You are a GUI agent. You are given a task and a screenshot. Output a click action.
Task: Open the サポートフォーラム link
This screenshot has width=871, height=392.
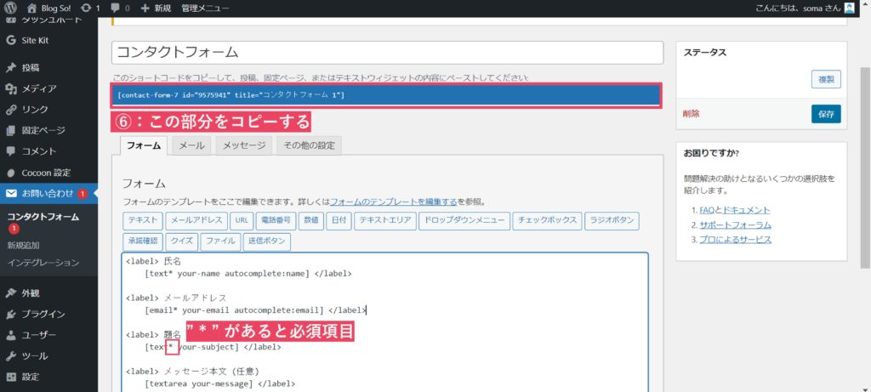coord(735,225)
